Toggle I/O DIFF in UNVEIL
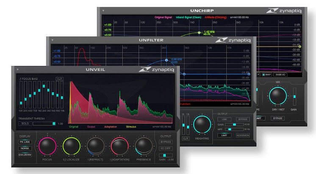Viewport: 316px width, 174px height. (166, 149)
